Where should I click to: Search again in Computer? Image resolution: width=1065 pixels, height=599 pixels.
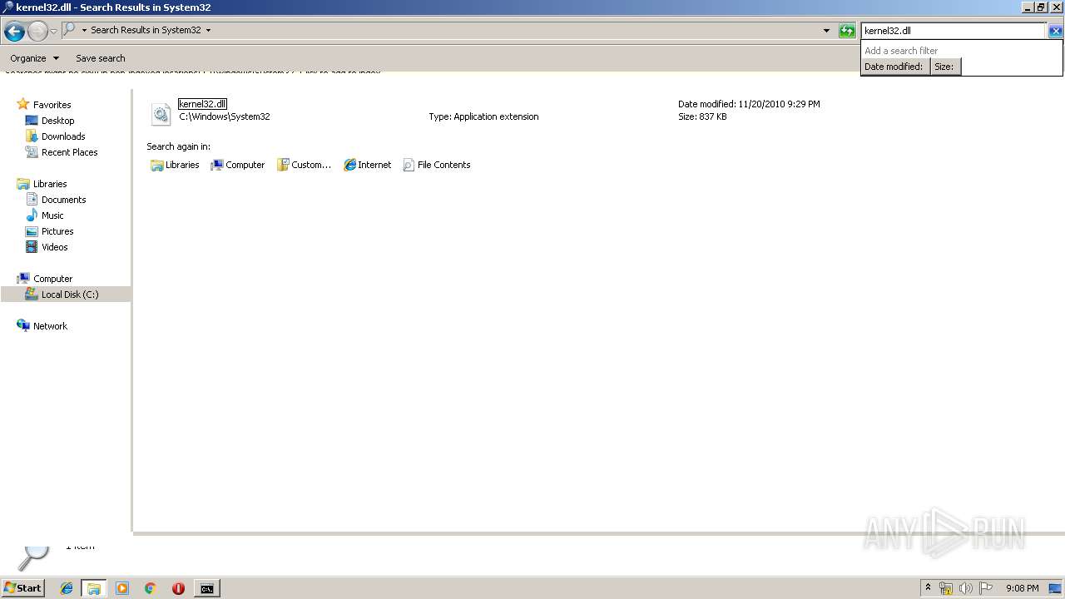(x=237, y=165)
